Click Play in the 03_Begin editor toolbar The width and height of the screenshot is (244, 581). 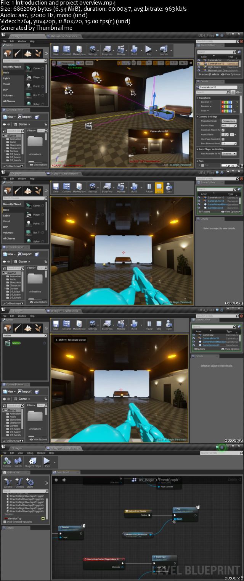[149, 50]
